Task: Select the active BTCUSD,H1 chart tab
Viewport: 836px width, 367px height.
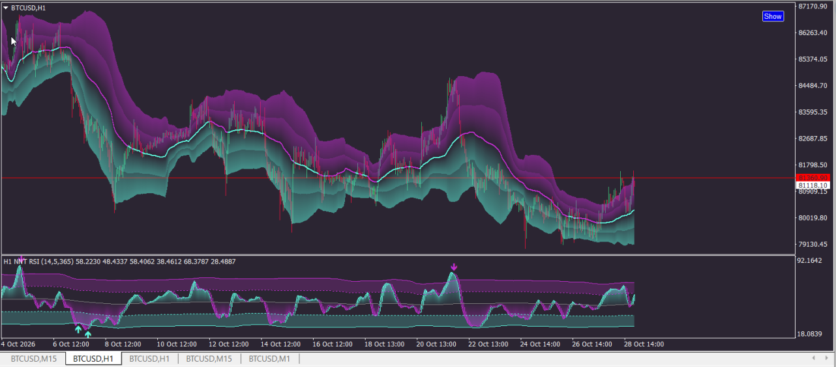Action: 93,359
